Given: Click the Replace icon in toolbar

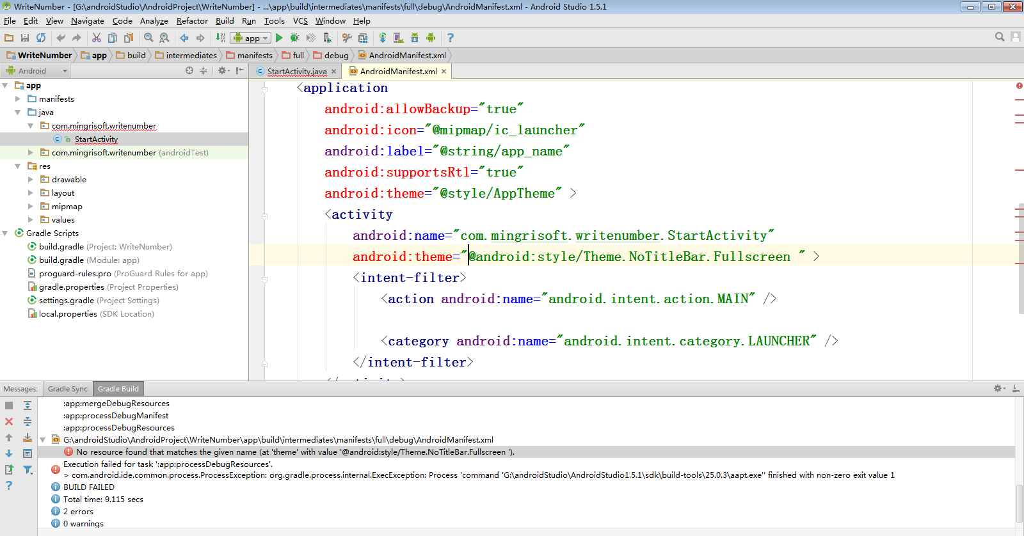Looking at the screenshot, I should (x=164, y=38).
